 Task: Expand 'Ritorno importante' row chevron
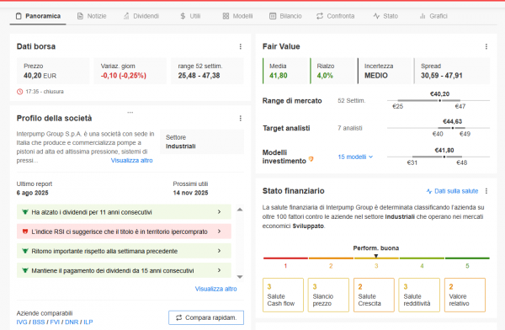[x=219, y=250]
